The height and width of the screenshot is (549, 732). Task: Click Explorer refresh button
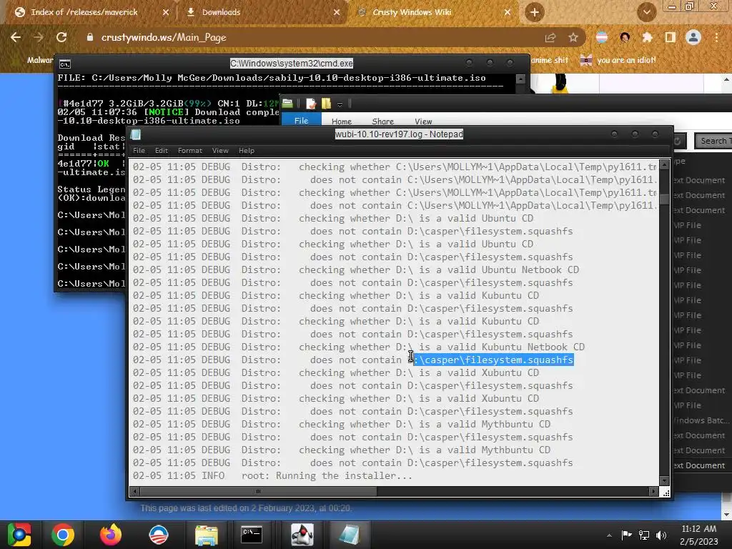[x=678, y=141]
